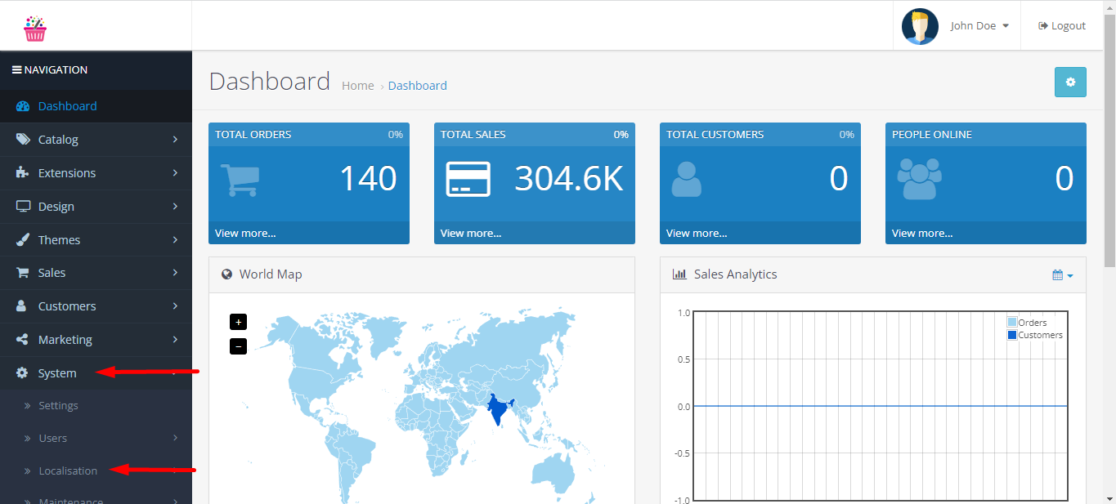Click the chevrons icon before Users
This screenshot has width=1116, height=504.
27,439
